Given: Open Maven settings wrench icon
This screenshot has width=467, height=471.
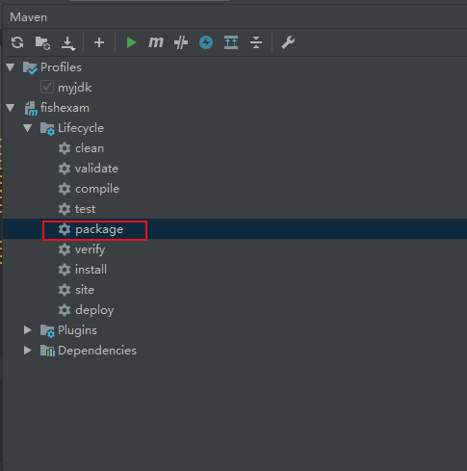Looking at the screenshot, I should point(288,42).
